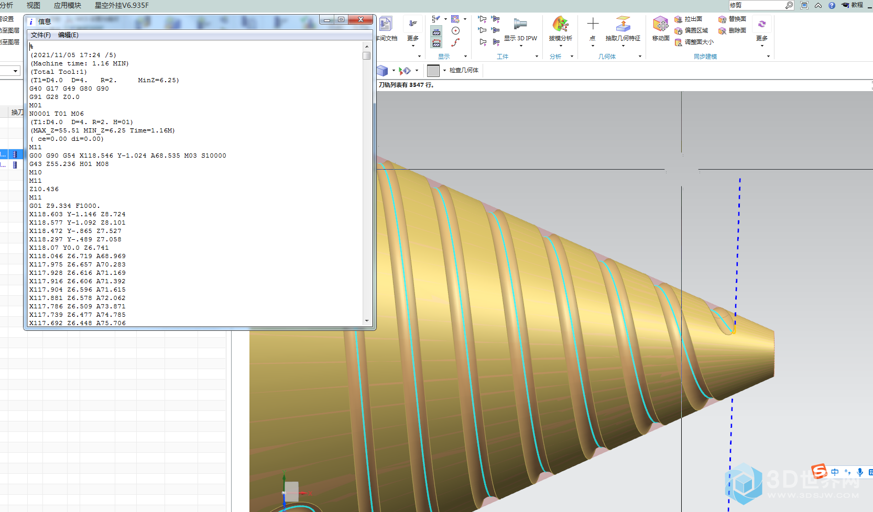
Task: Expand the 同步建模 group options arrow
Action: [x=768, y=57]
